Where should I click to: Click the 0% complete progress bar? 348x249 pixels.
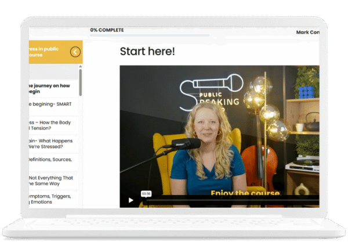pyautogui.click(x=150, y=35)
